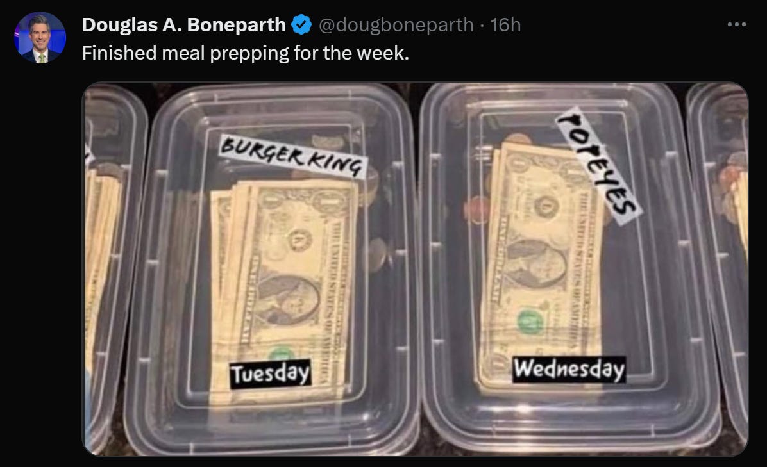
Task: Click the Tuesday caption on the image
Action: click(271, 374)
